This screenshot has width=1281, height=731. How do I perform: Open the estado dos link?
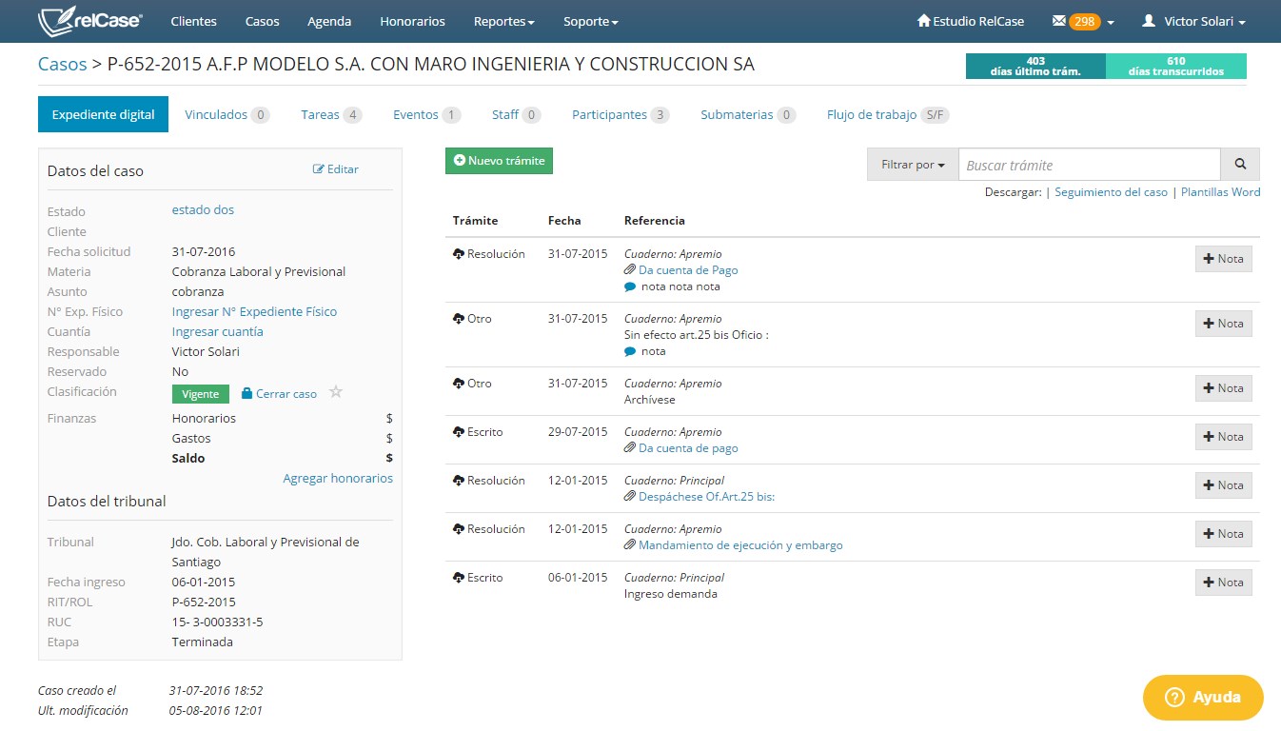click(203, 209)
